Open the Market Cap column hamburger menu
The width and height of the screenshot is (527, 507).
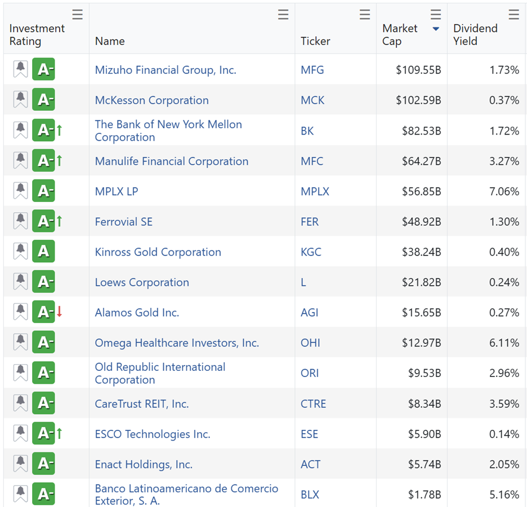[436, 15]
